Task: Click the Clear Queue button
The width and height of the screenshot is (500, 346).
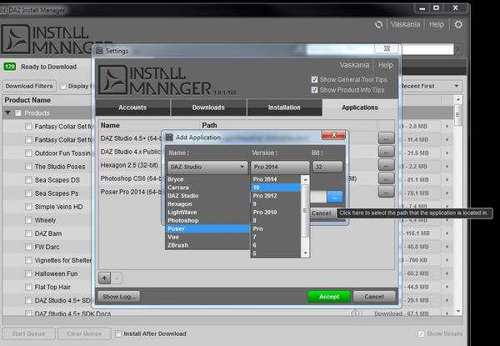Action: pos(84,333)
